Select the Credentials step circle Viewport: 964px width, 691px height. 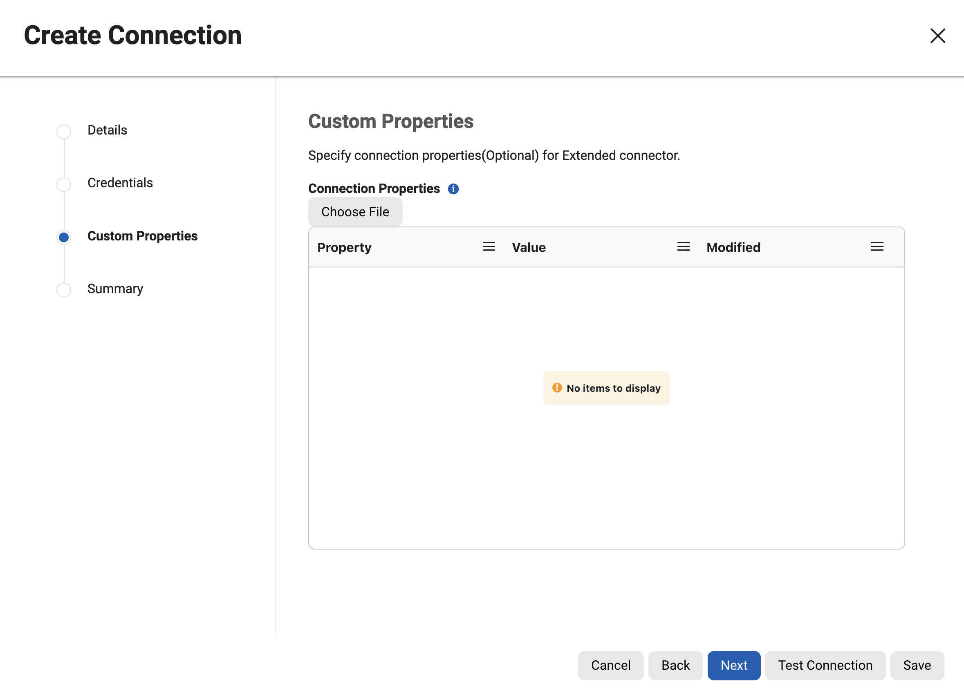64,184
